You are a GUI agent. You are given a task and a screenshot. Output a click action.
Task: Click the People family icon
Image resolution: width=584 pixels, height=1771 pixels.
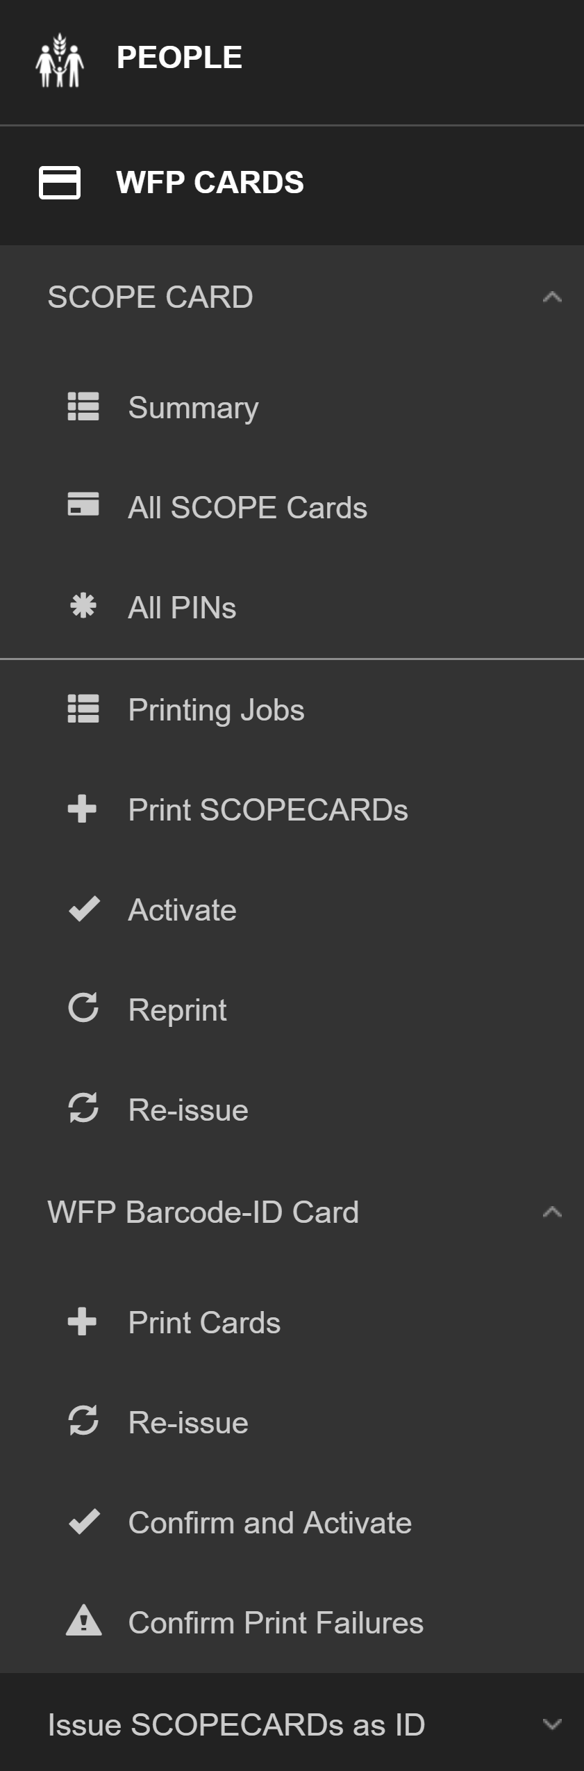click(60, 60)
